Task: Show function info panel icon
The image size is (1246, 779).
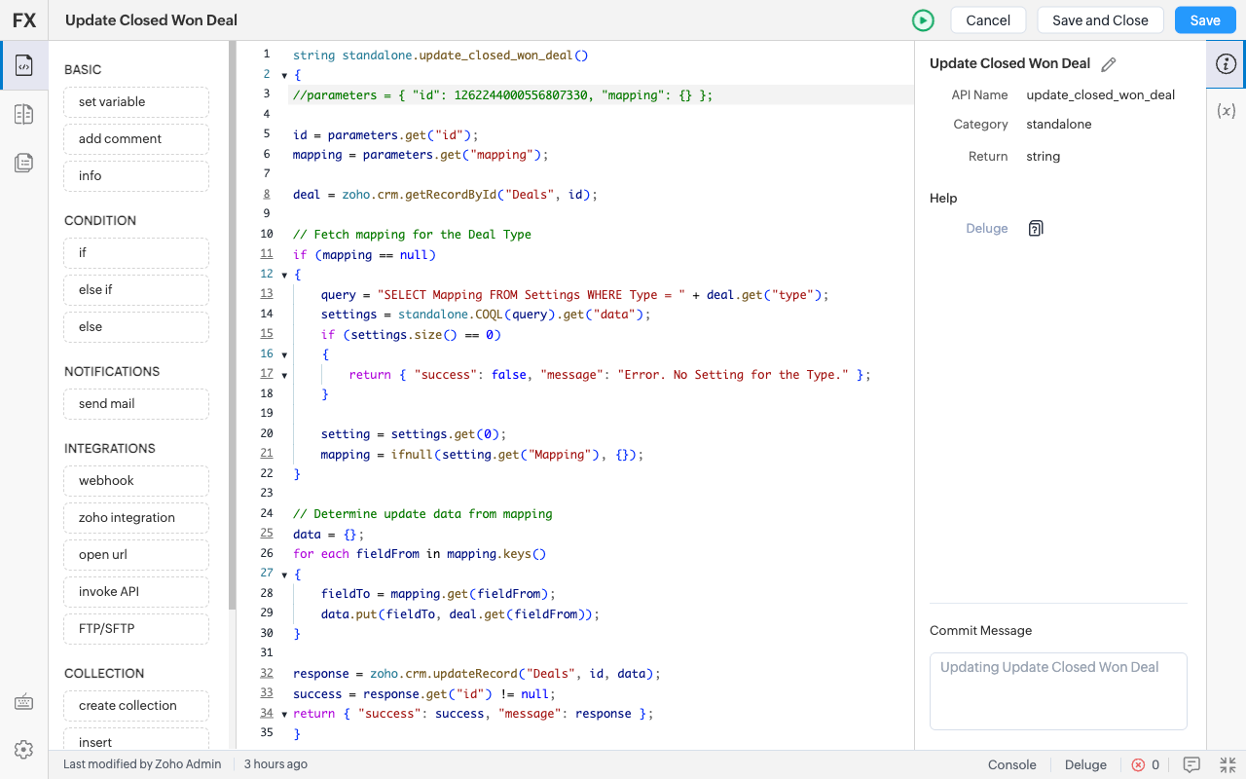Action: coord(1227,64)
